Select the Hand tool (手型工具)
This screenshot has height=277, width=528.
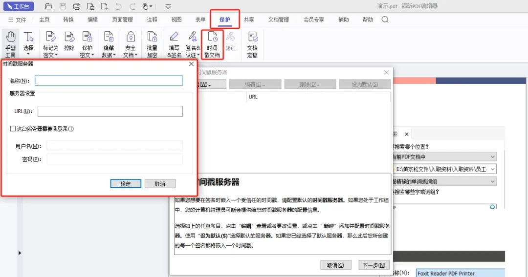point(10,44)
